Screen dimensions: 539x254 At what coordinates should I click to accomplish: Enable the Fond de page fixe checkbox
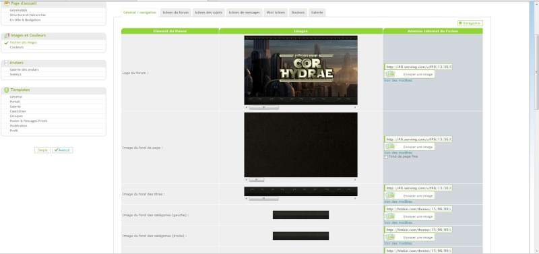coord(386,157)
